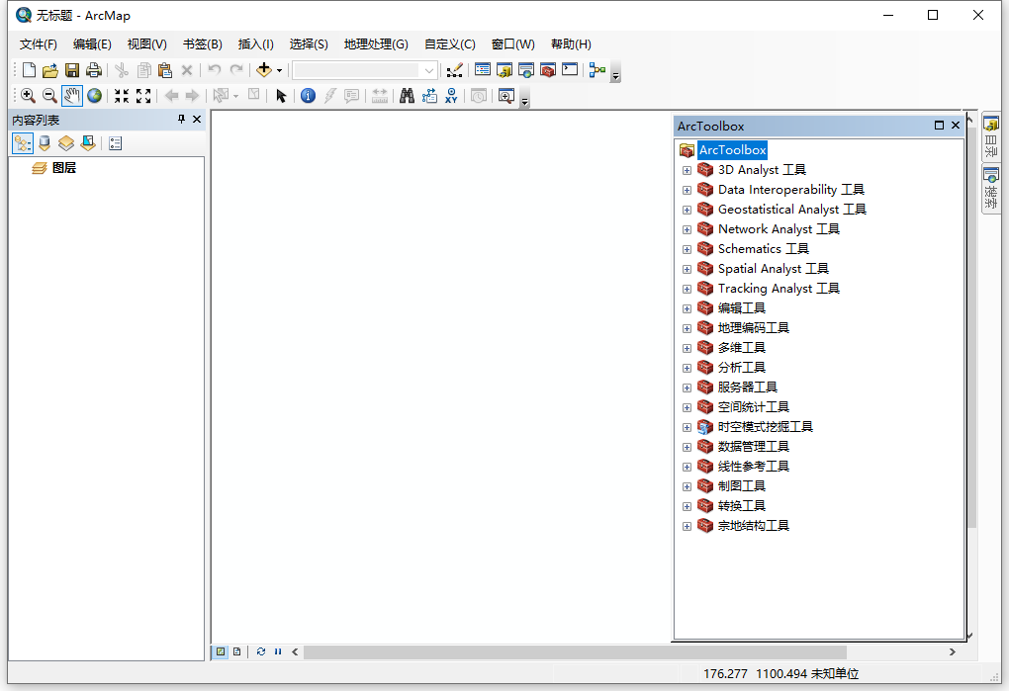
Task: Print the map
Action: (94, 70)
